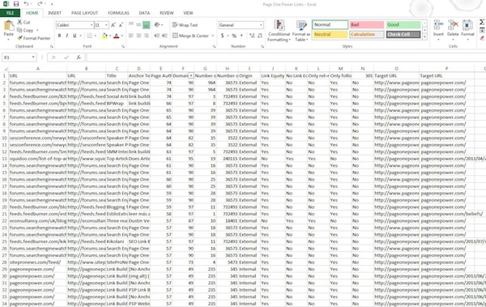Toggle the highlighted Bottom Align icon
486x307 pixels.
pyautogui.click(x=147, y=25)
